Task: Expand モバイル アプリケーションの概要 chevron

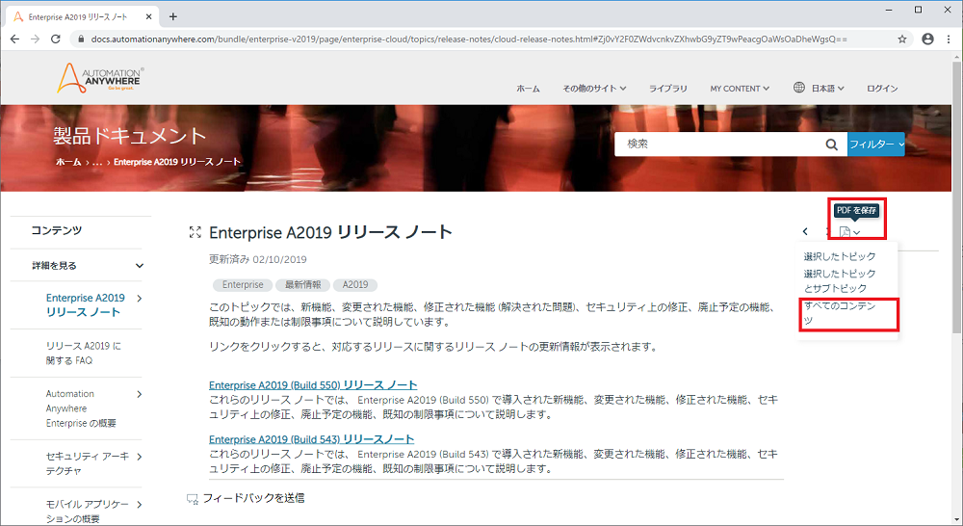Action: [x=140, y=505]
